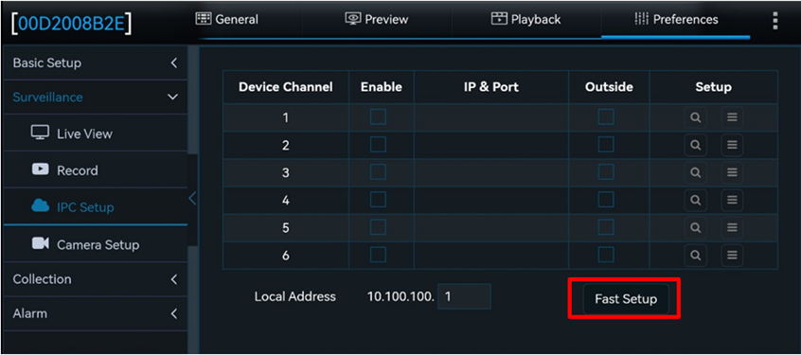Screen dimensions: 801x355
Task: Click the sidebar collapse arrow handle
Action: 192,198
